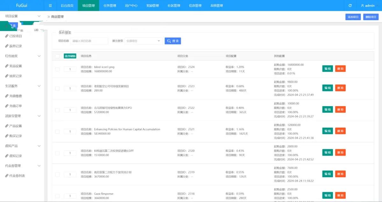Click link icon beside 奖品设置

[7, 66]
